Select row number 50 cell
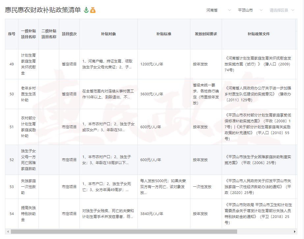This screenshot has width=304, height=239. point(12,94)
